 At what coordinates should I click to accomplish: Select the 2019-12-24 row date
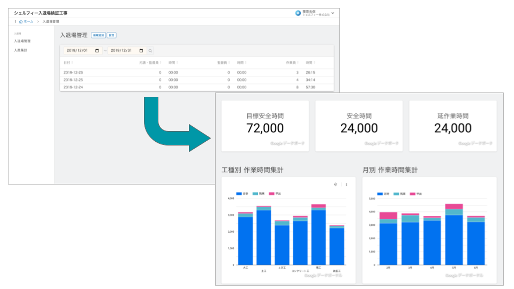click(x=73, y=87)
